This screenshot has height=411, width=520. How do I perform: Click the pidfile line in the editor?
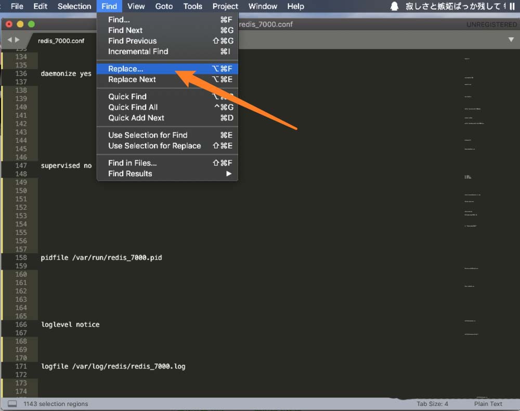pos(101,257)
